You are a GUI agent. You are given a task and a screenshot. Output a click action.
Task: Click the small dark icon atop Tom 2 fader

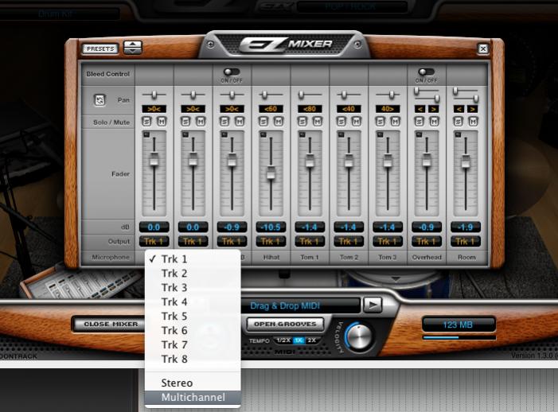tap(341, 134)
